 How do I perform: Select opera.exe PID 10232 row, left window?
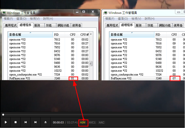[x=48, y=71]
